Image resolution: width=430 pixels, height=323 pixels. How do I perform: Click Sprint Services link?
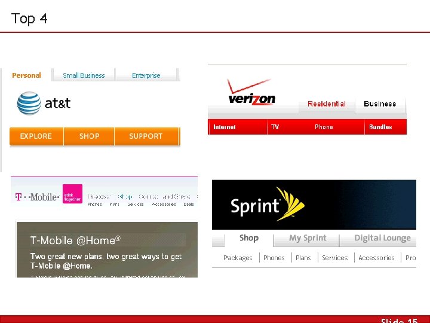335,258
